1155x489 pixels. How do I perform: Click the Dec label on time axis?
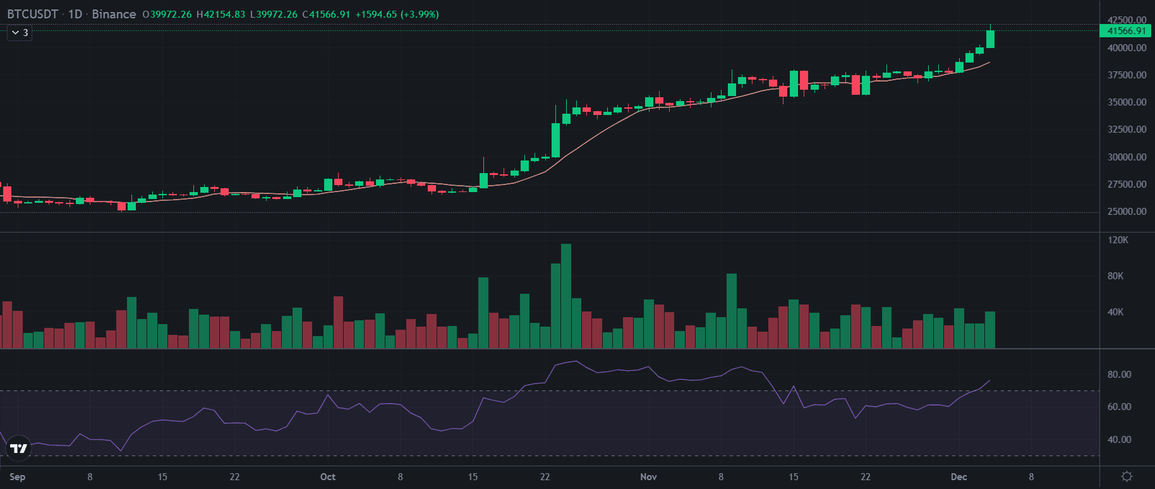(958, 477)
